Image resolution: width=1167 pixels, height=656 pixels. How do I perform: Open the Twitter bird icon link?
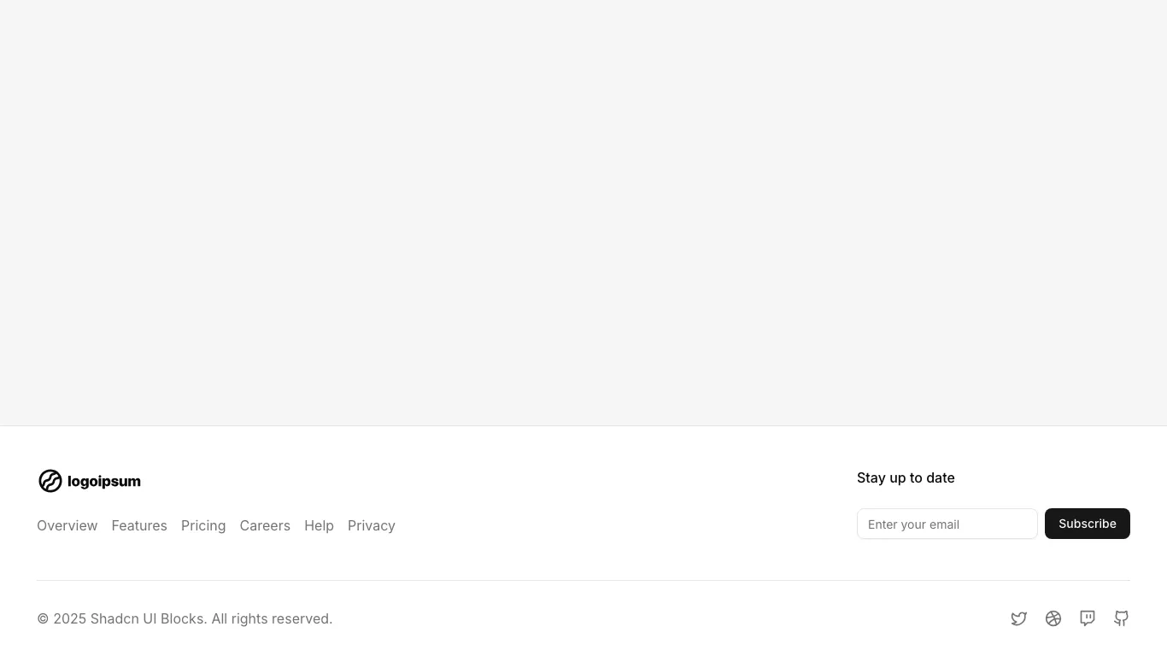tap(1019, 618)
